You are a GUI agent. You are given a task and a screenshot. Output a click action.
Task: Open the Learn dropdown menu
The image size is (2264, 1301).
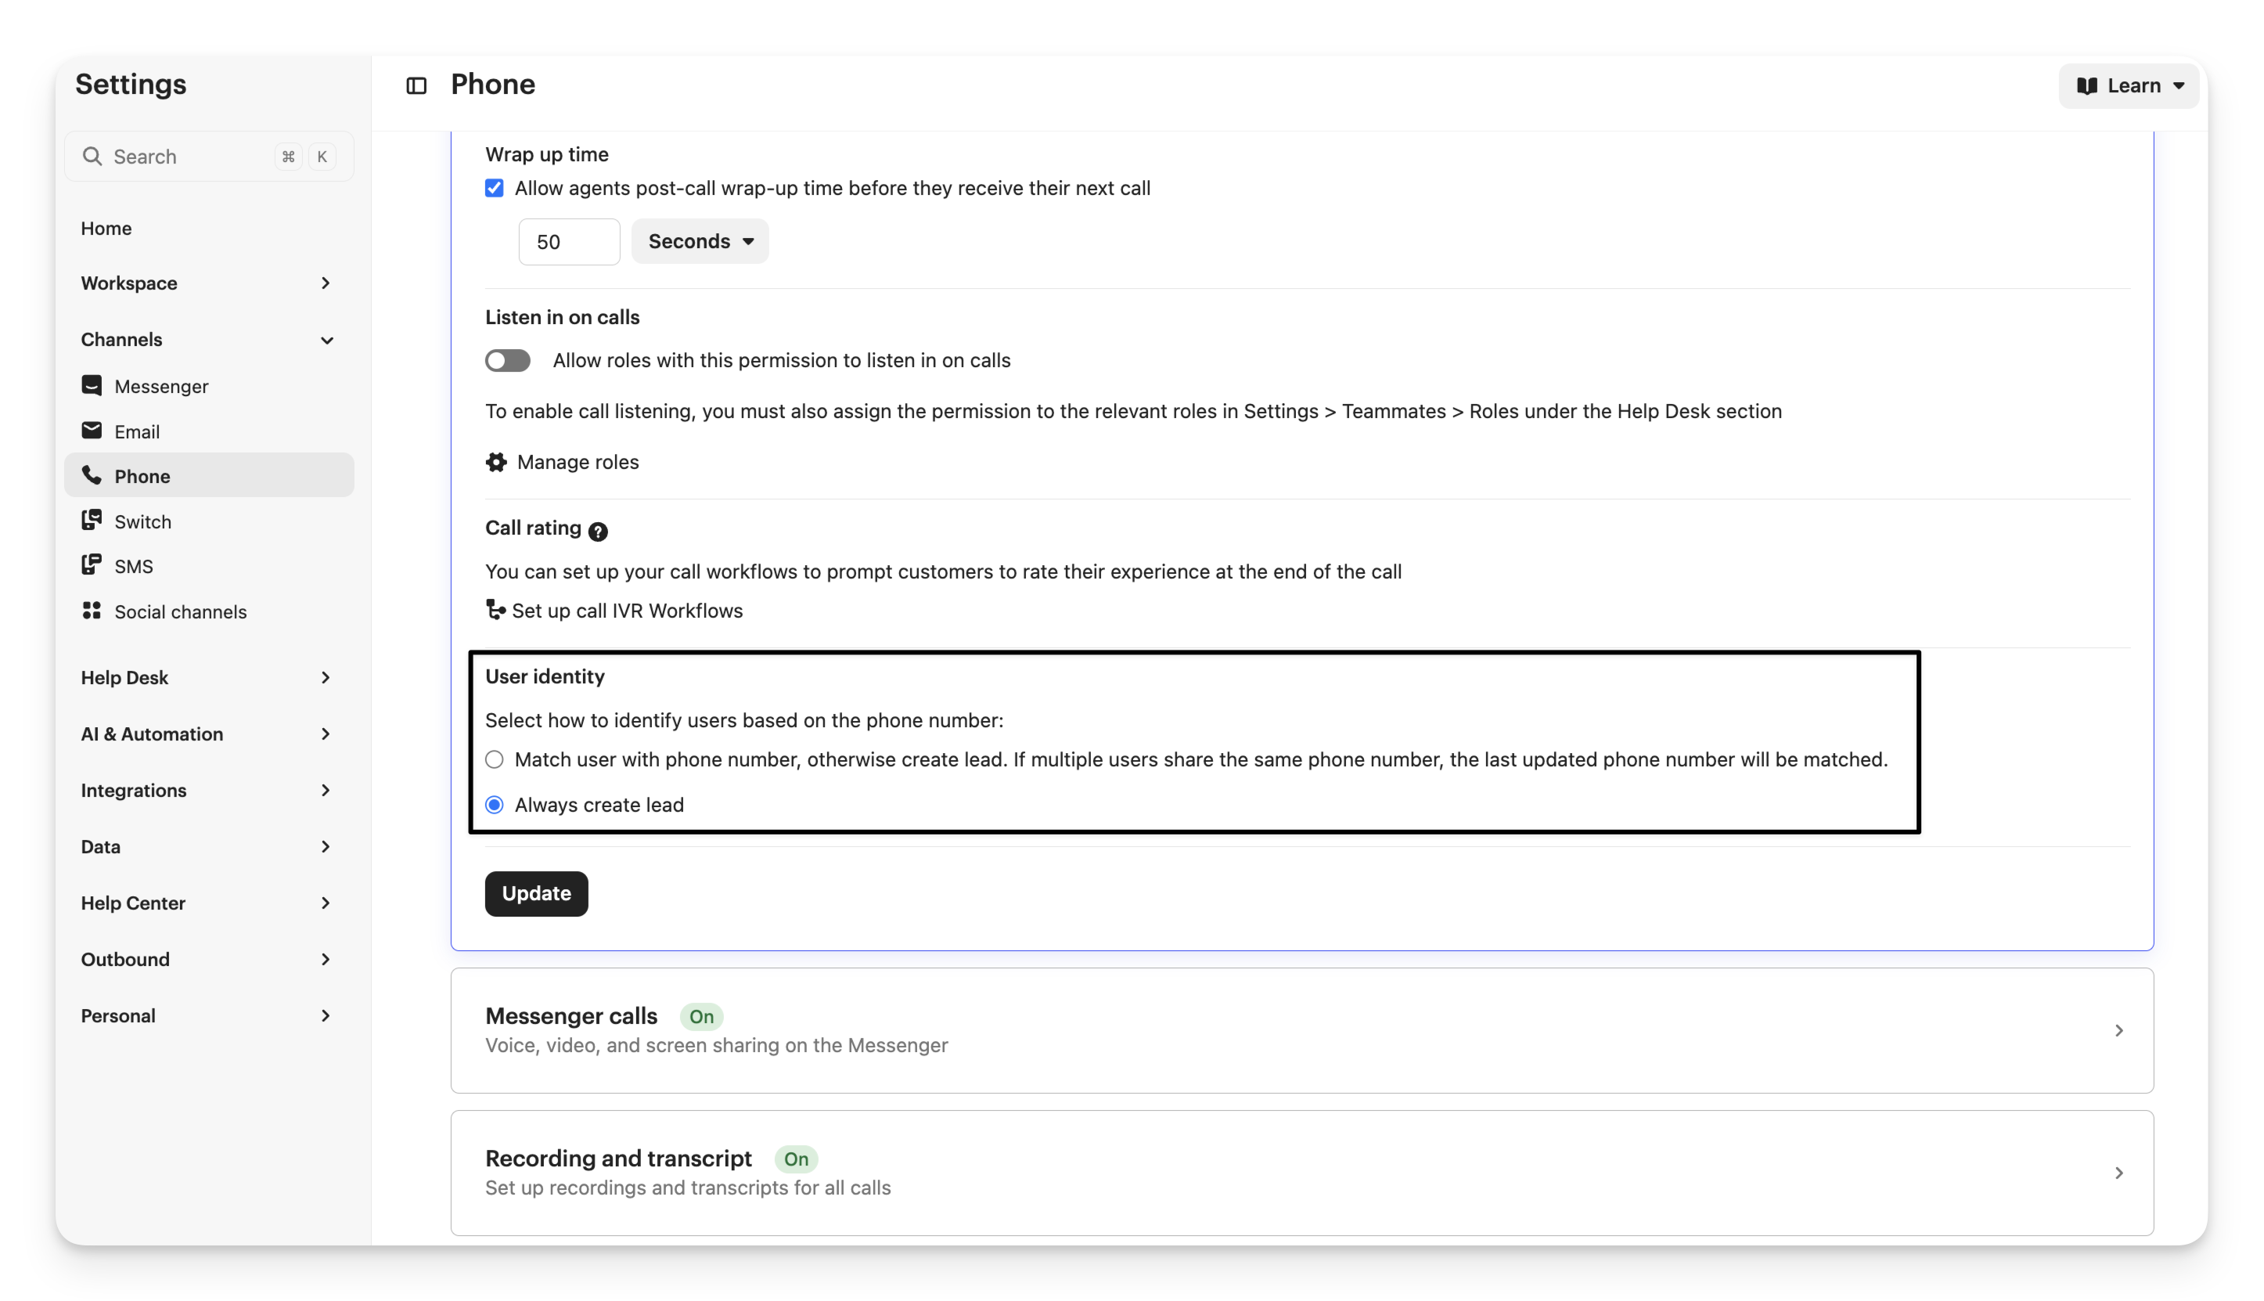(2129, 86)
